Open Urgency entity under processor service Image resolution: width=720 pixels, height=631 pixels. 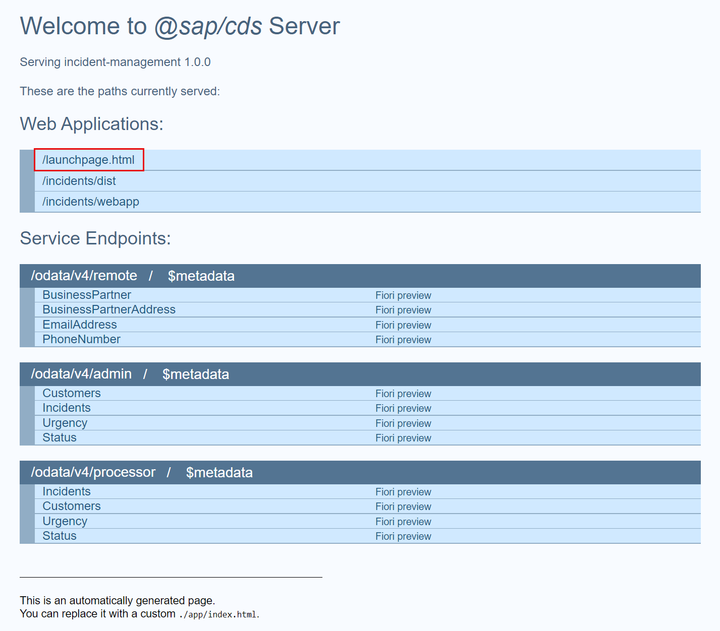click(x=65, y=521)
